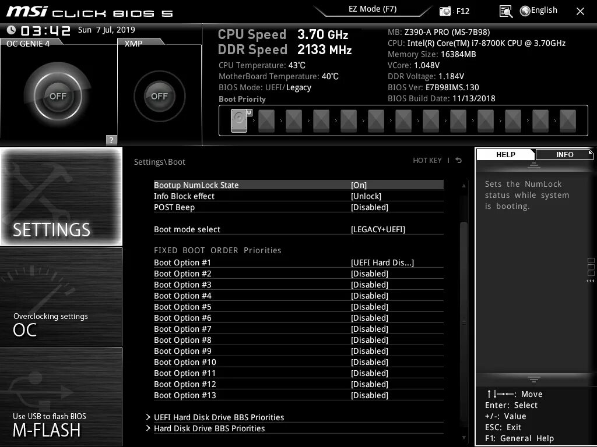Select the Boot Option #8 row label
597x447 pixels.
[x=182, y=340]
